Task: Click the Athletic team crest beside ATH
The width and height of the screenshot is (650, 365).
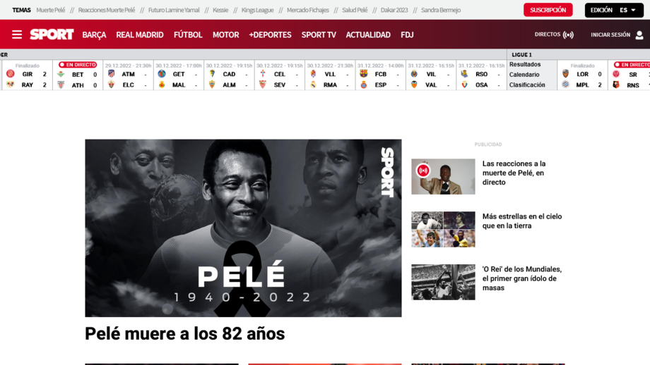Action: tap(61, 85)
